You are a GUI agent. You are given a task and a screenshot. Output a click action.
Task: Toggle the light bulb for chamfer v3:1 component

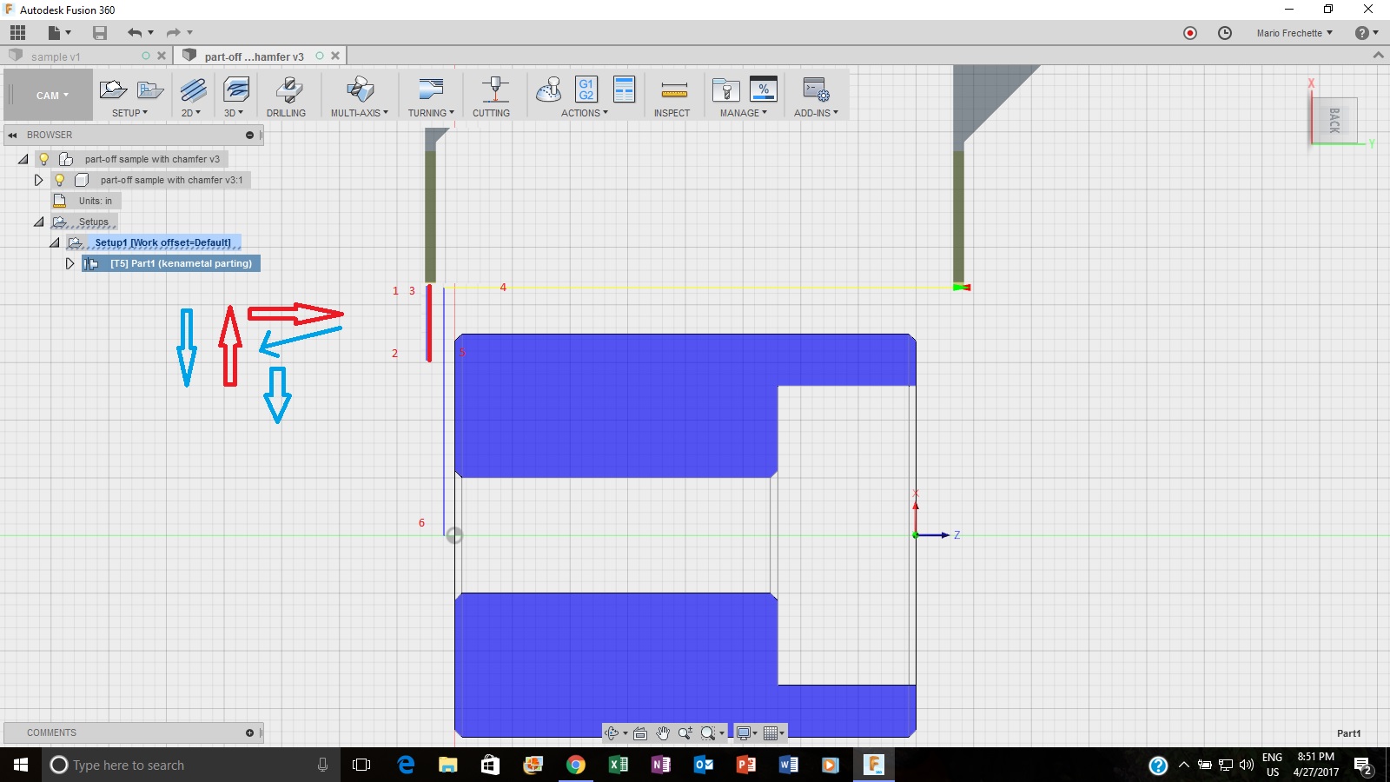coord(58,180)
